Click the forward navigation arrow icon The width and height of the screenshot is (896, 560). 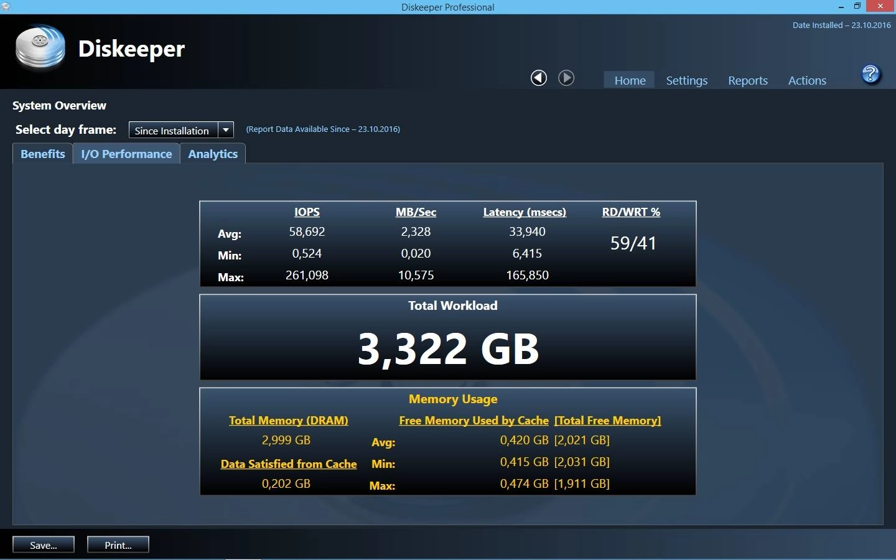click(x=566, y=78)
